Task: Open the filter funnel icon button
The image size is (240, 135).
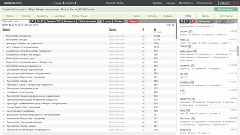Action: pyautogui.click(x=33, y=21)
